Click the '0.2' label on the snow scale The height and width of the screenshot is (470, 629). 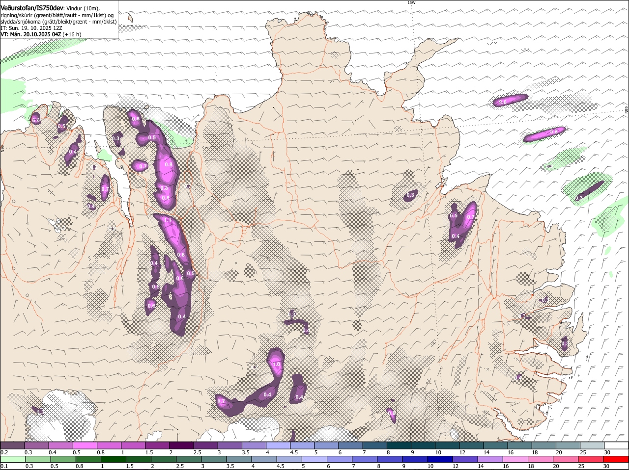[x=4, y=452]
